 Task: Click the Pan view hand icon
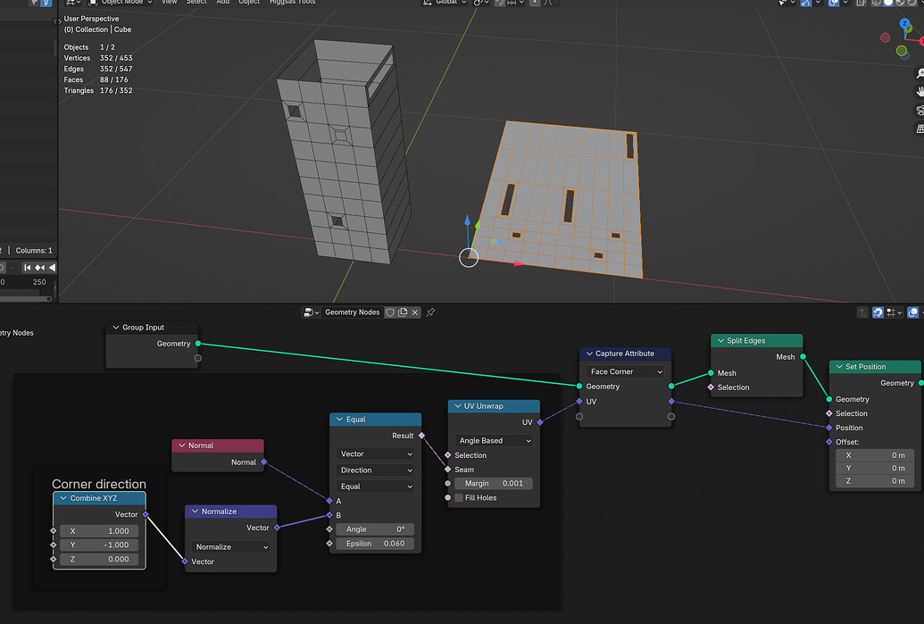[920, 92]
